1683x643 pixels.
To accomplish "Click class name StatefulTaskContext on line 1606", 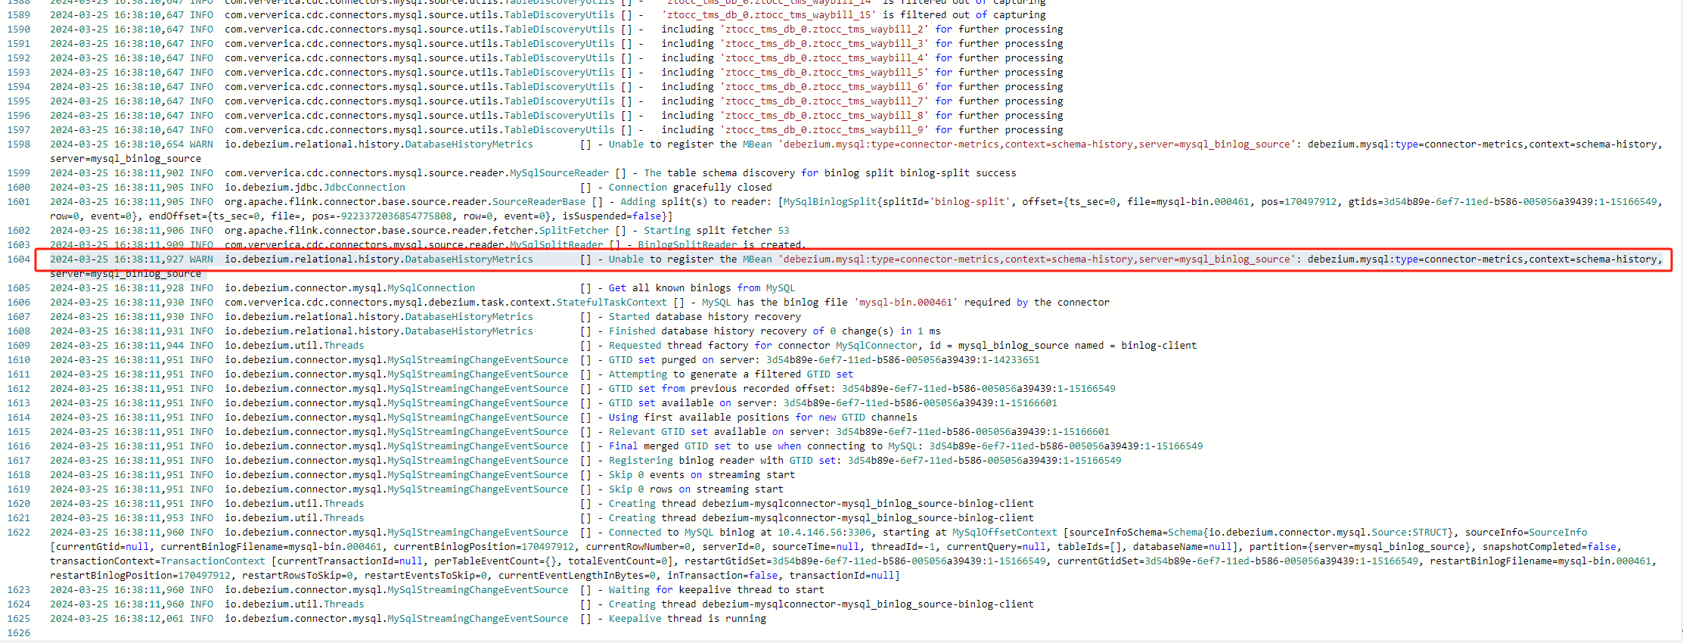I will click(611, 303).
